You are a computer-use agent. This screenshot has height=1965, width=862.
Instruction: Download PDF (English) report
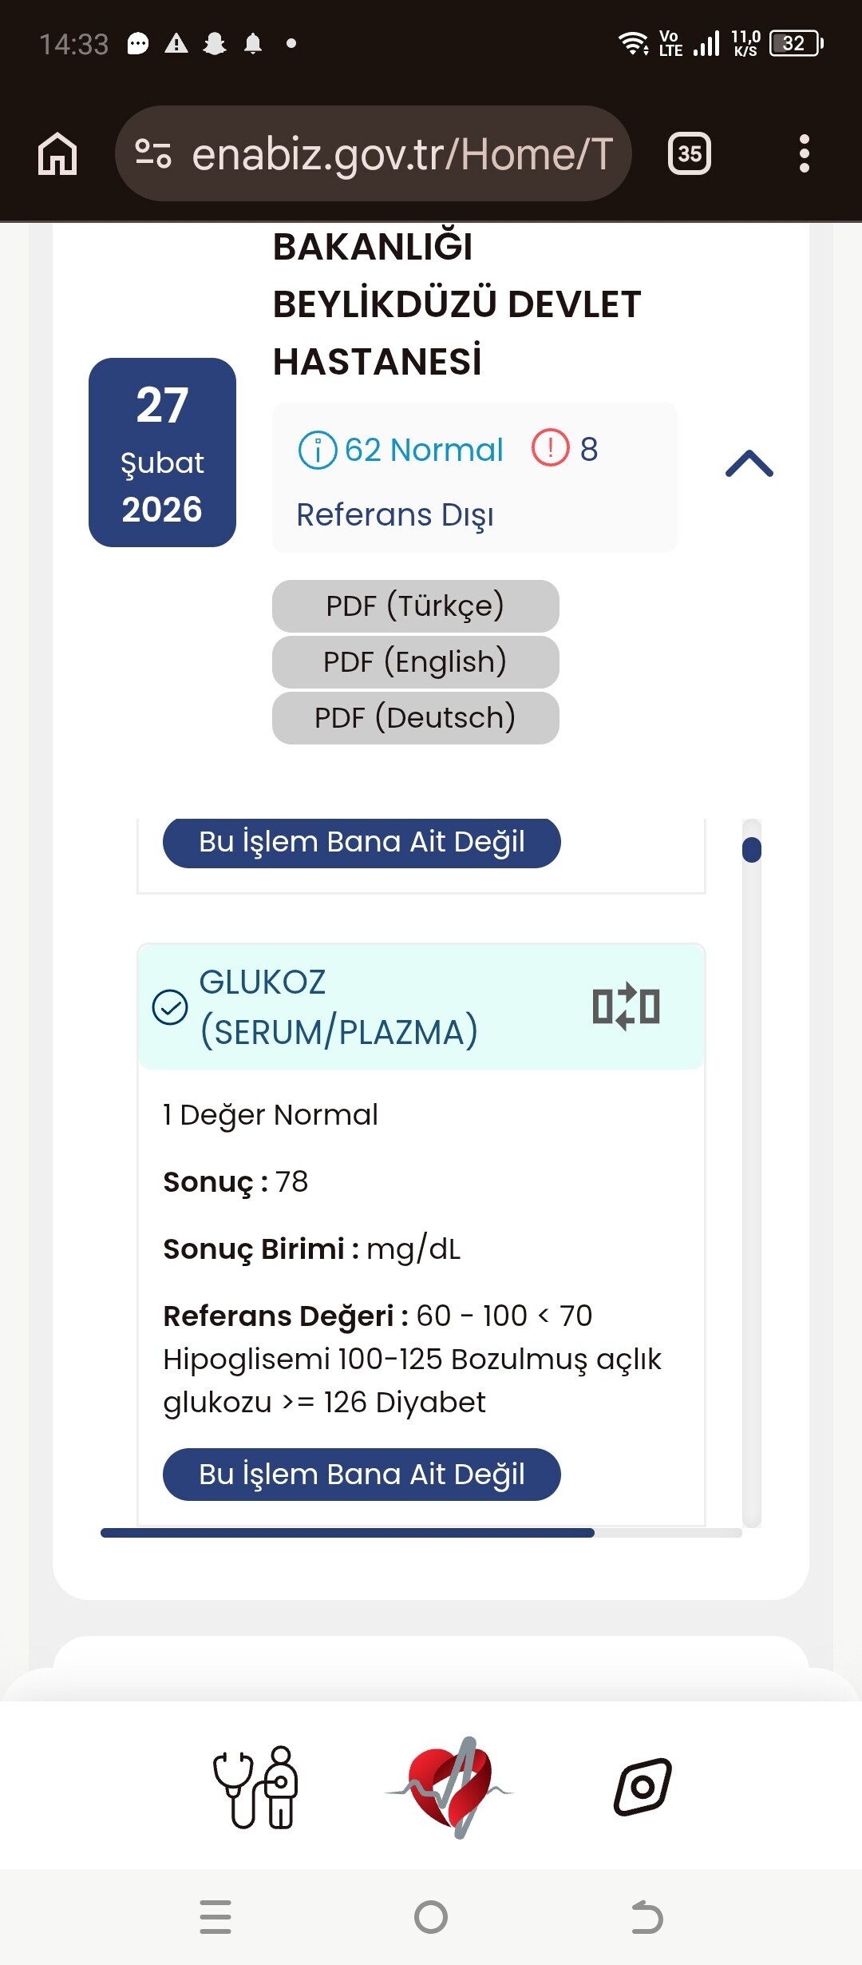[x=415, y=662]
